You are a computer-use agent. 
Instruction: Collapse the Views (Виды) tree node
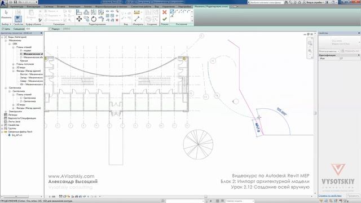point(2,37)
